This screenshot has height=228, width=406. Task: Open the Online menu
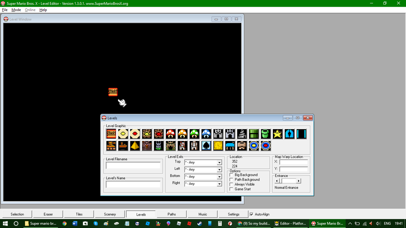click(30, 10)
